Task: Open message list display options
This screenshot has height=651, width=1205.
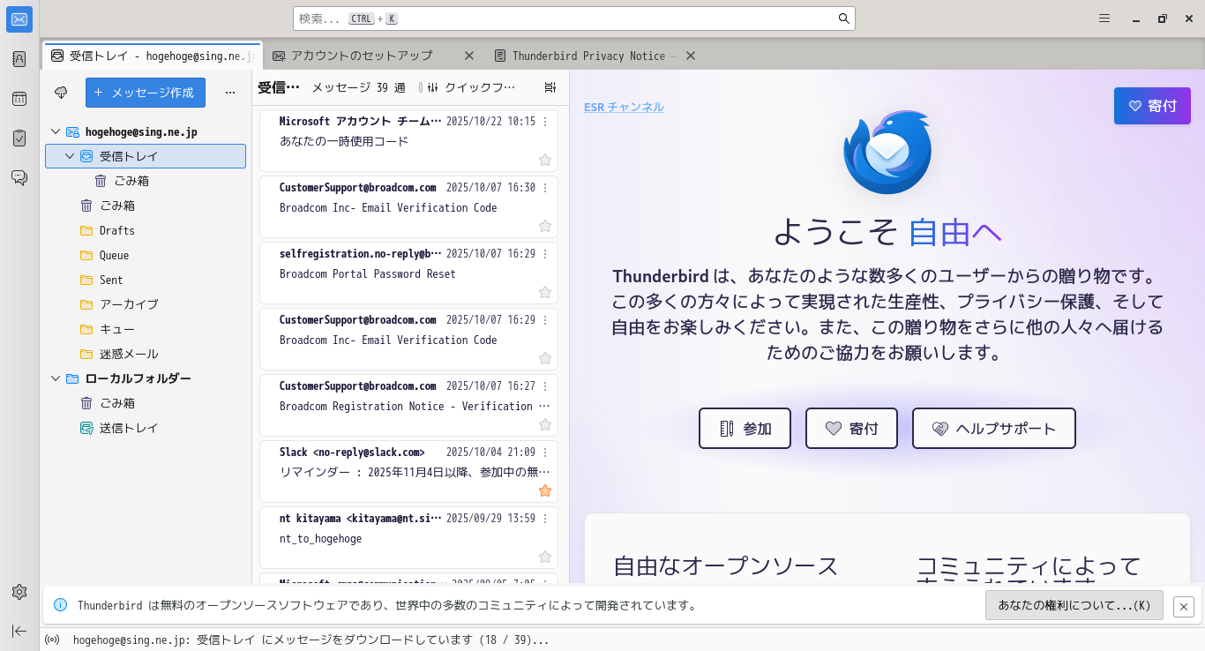Action: [x=550, y=87]
